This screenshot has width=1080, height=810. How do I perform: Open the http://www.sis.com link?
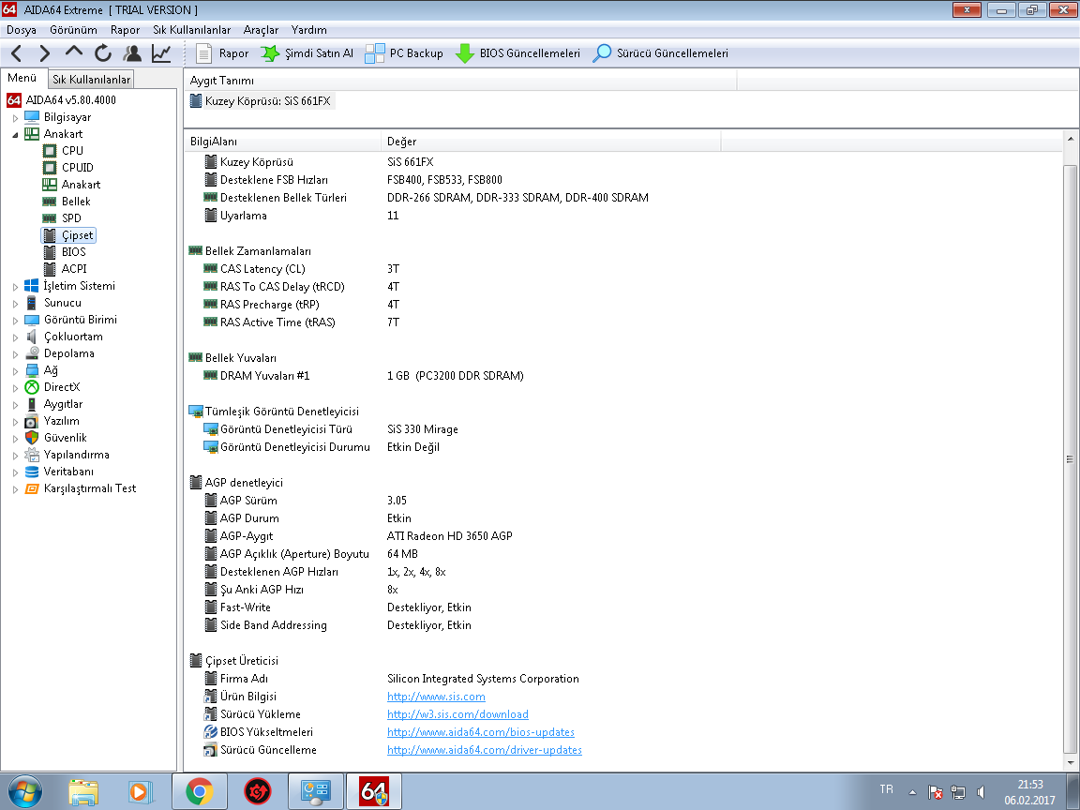click(436, 697)
